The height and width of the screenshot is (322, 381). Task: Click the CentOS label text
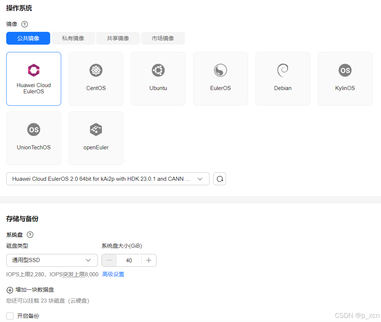(96, 88)
